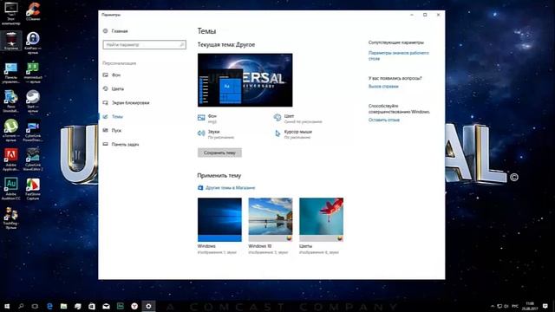Open Параметры значков рабочего стола link
The image size is (555, 312).
[x=399, y=55]
